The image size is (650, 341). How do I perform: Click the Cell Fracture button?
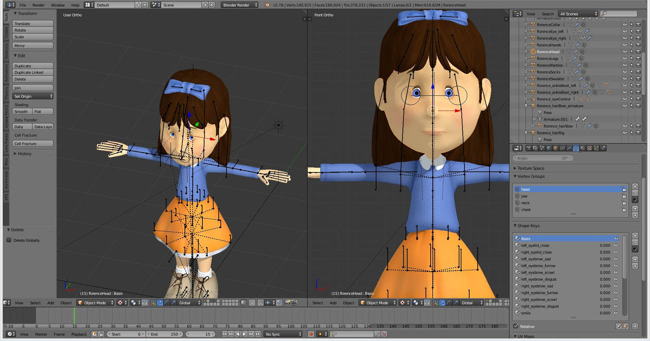tap(33, 143)
